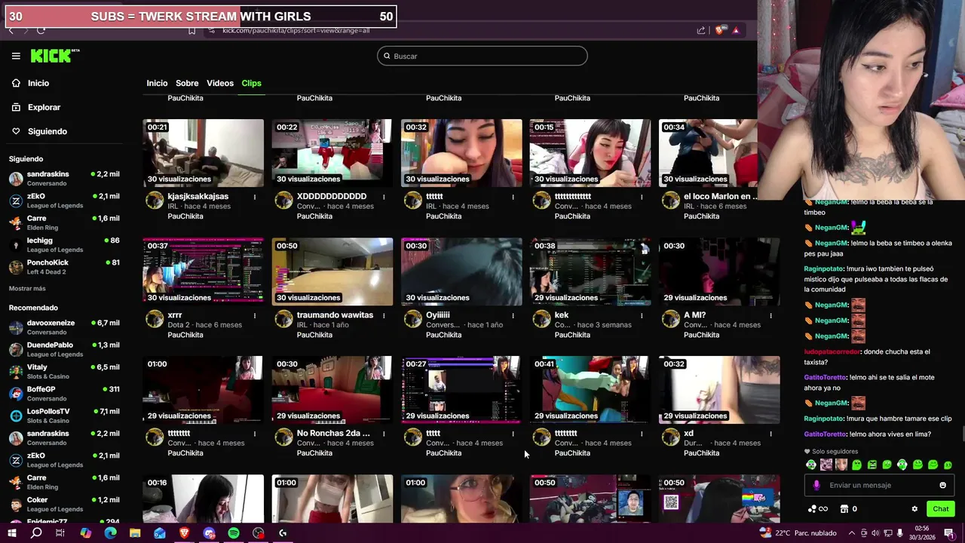Screen dimensions: 965x543
Task: Open the chat shop icon
Action: 844,509
